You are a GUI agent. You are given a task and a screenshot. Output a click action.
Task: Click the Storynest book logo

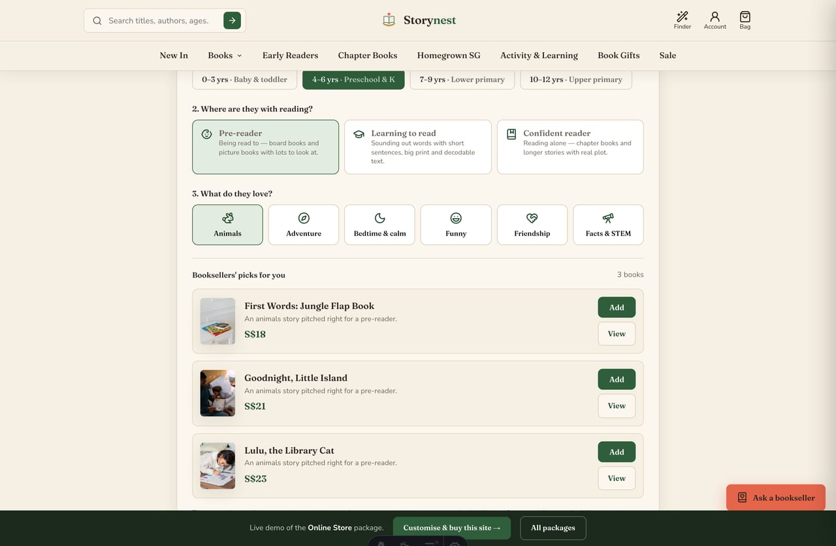click(389, 20)
